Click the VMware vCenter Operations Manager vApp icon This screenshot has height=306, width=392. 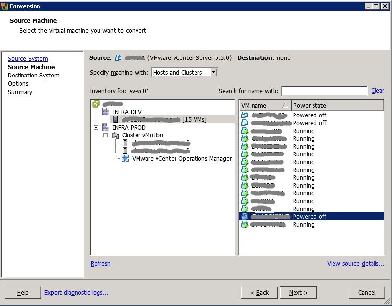click(x=125, y=159)
